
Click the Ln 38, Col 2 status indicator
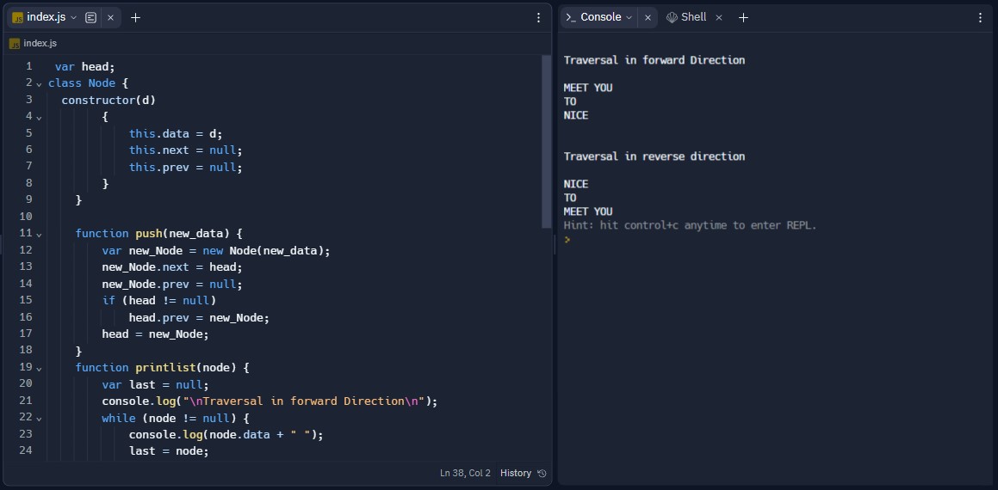coord(465,473)
